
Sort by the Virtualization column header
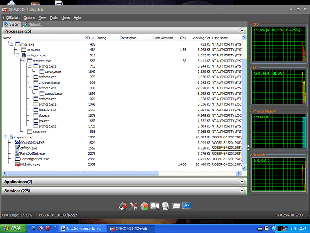click(164, 38)
